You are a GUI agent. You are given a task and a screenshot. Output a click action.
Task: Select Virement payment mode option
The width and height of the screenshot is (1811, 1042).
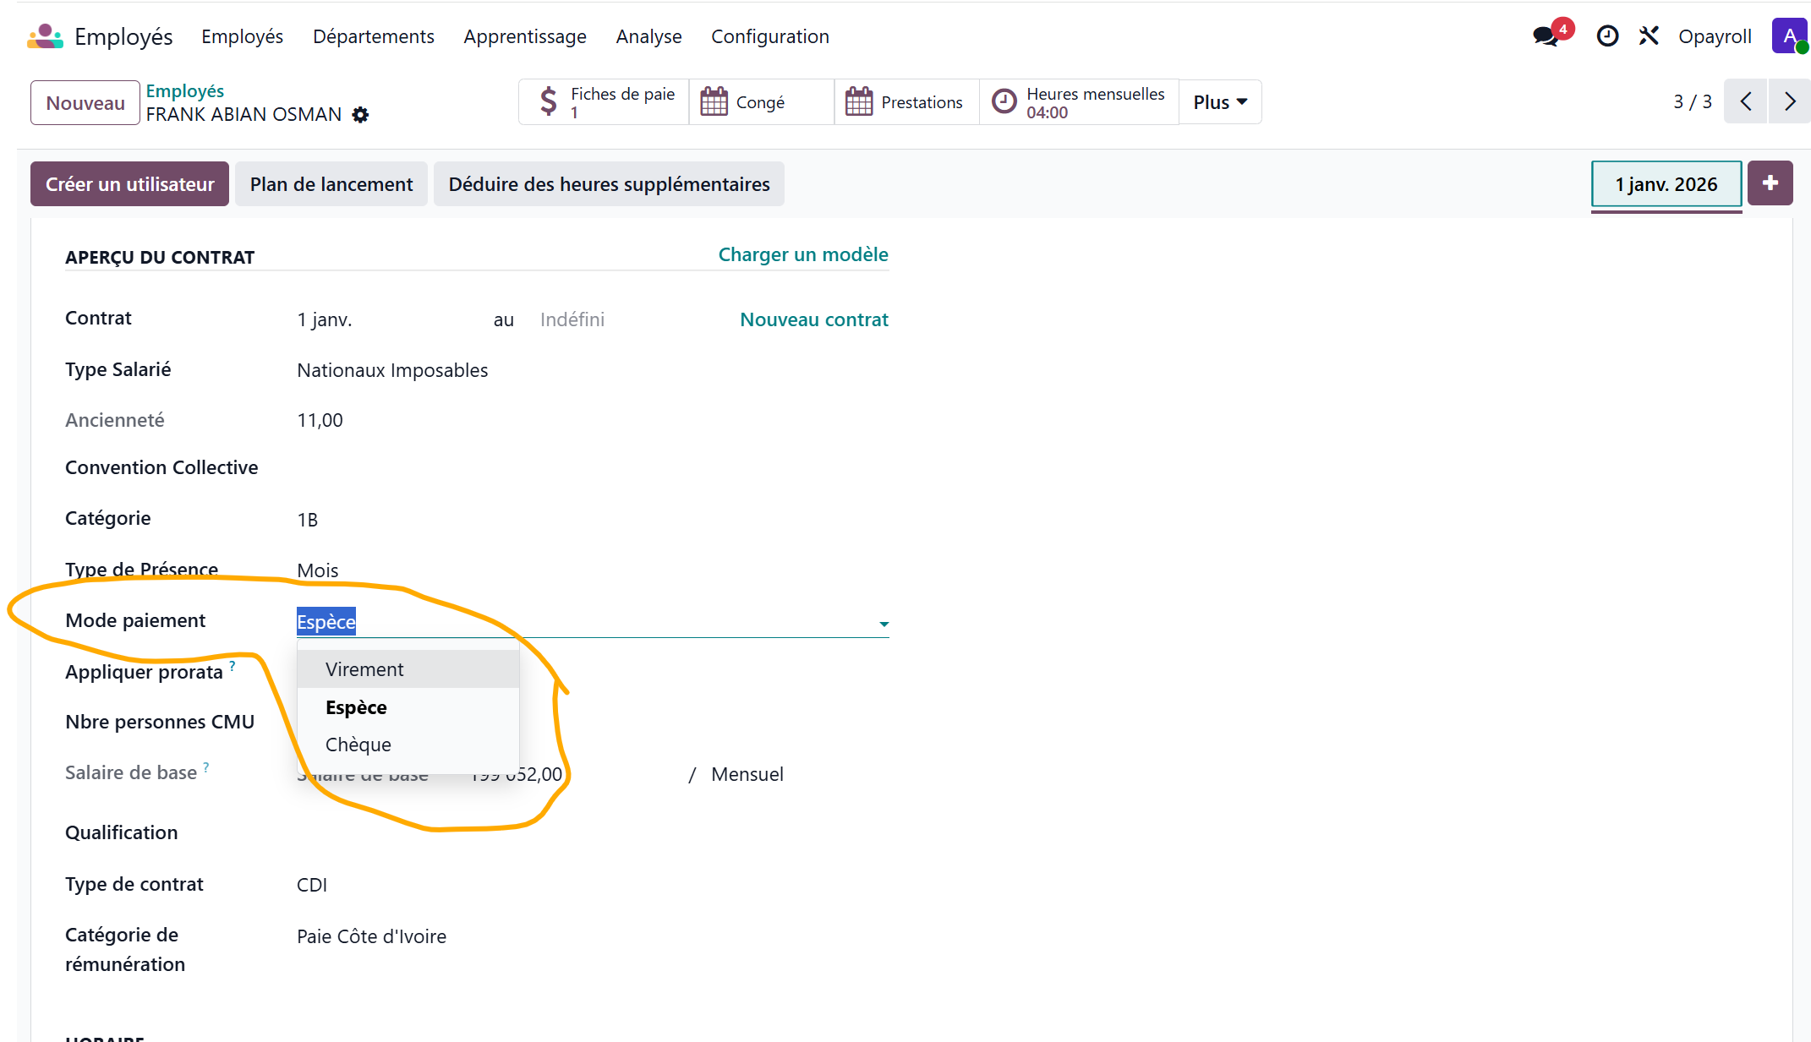point(364,669)
